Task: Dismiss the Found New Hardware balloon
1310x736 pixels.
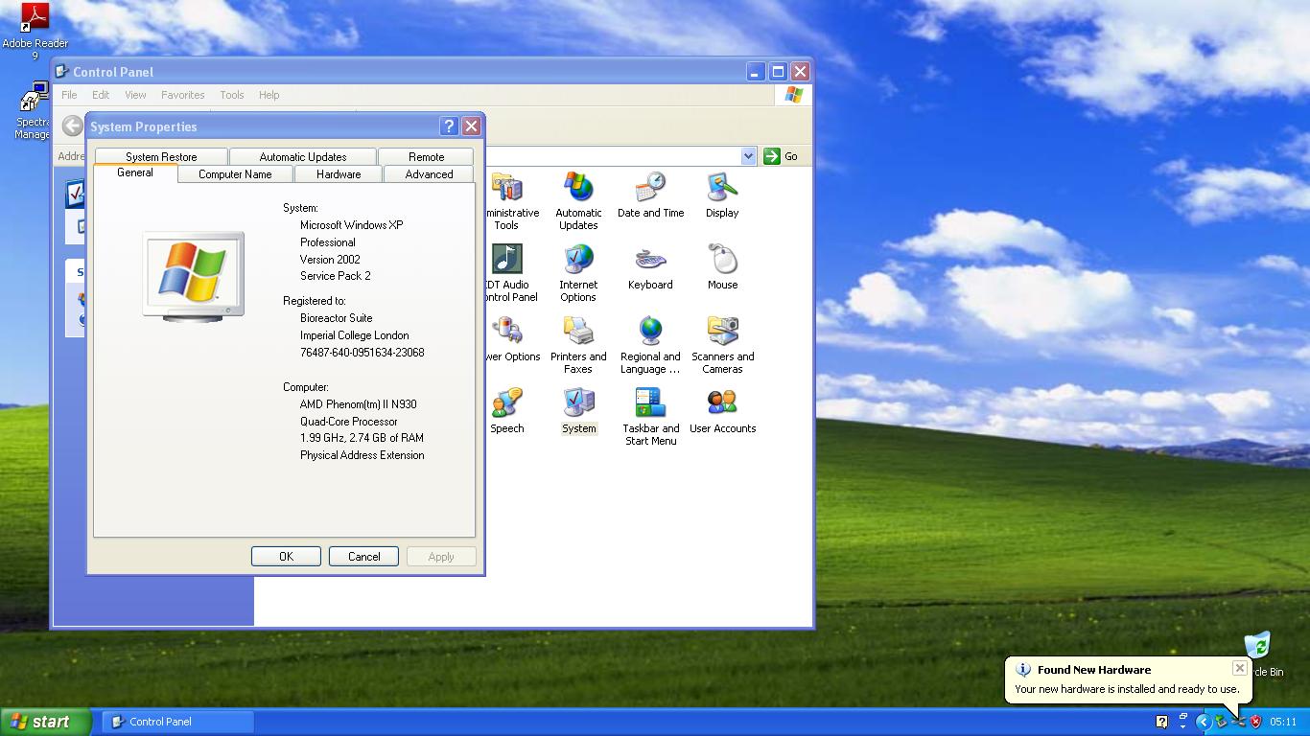Action: click(x=1239, y=668)
